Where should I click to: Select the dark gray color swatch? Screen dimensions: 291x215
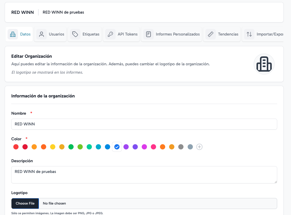(x=181, y=147)
